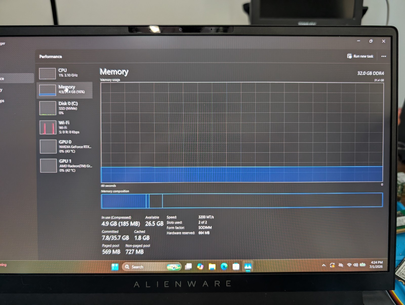Click the sync update tray icon
Image resolution: width=405 pixels, height=305 pixels.
coord(332,265)
